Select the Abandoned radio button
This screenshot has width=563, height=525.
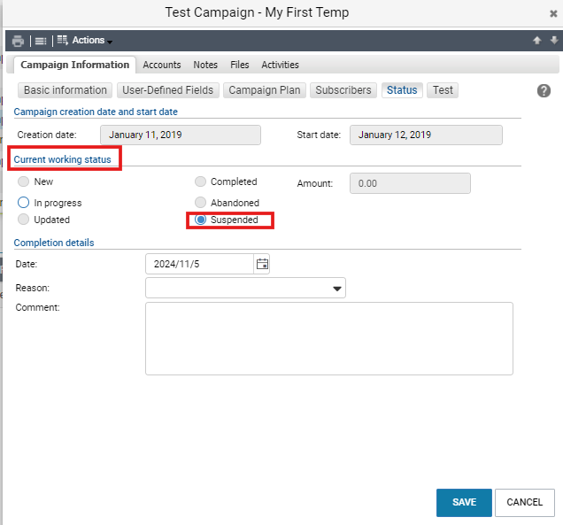(200, 203)
